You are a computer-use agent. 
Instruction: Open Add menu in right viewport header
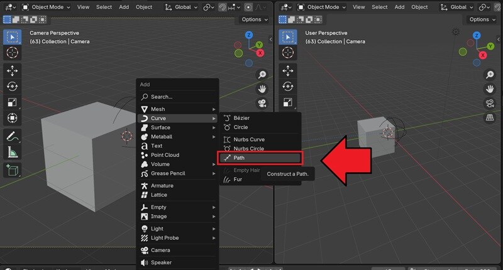pyautogui.click(x=399, y=7)
